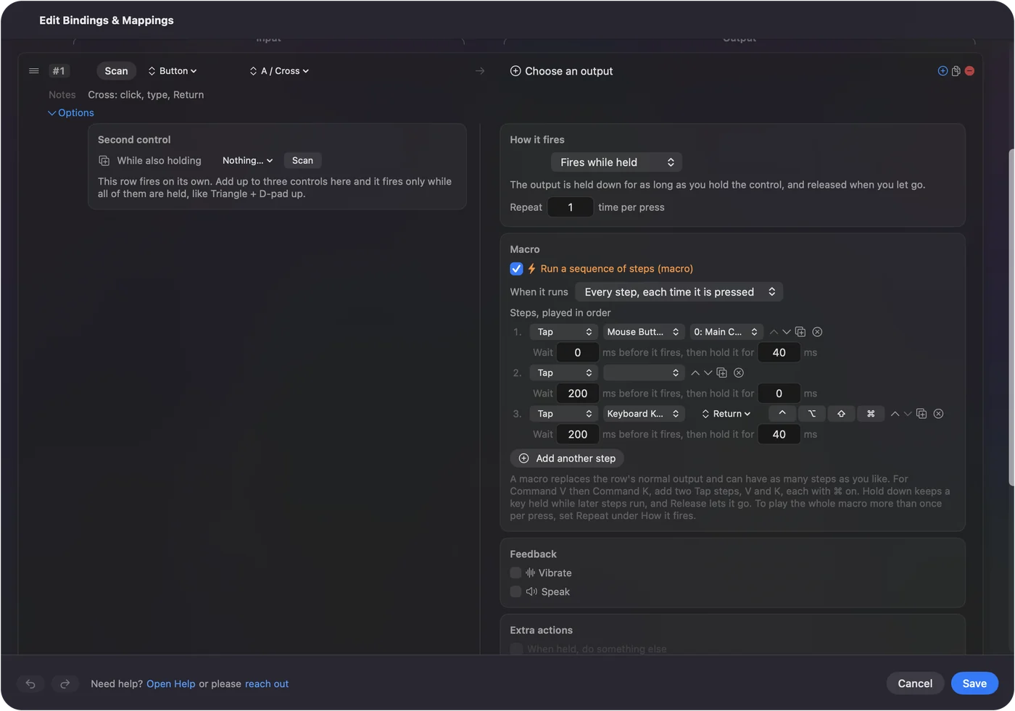The image size is (1015, 711).
Task: Click the redo arrow icon
Action: tap(65, 683)
